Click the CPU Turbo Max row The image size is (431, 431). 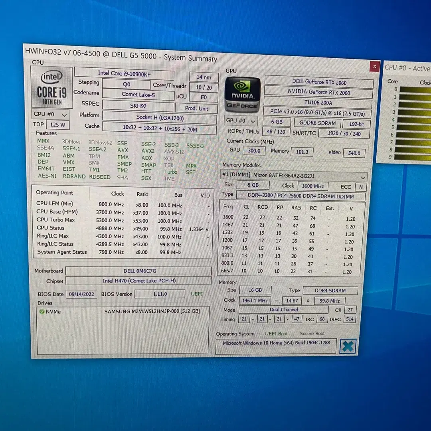pos(123,220)
